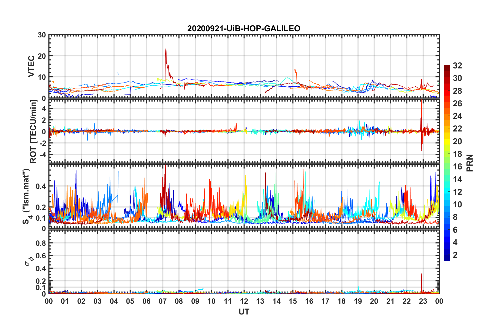
Task: Click the 23 tick label on time axis
Action: click(423, 301)
